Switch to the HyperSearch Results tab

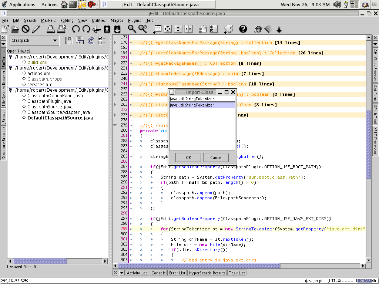(x=207, y=273)
